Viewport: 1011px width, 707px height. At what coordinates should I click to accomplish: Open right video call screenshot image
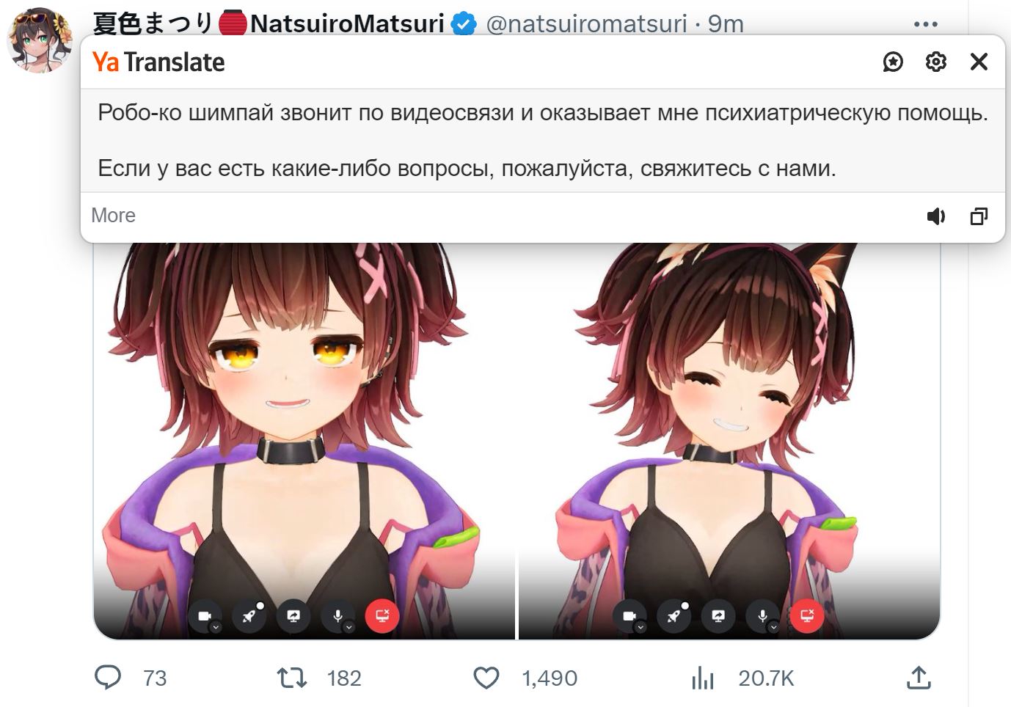(730, 441)
